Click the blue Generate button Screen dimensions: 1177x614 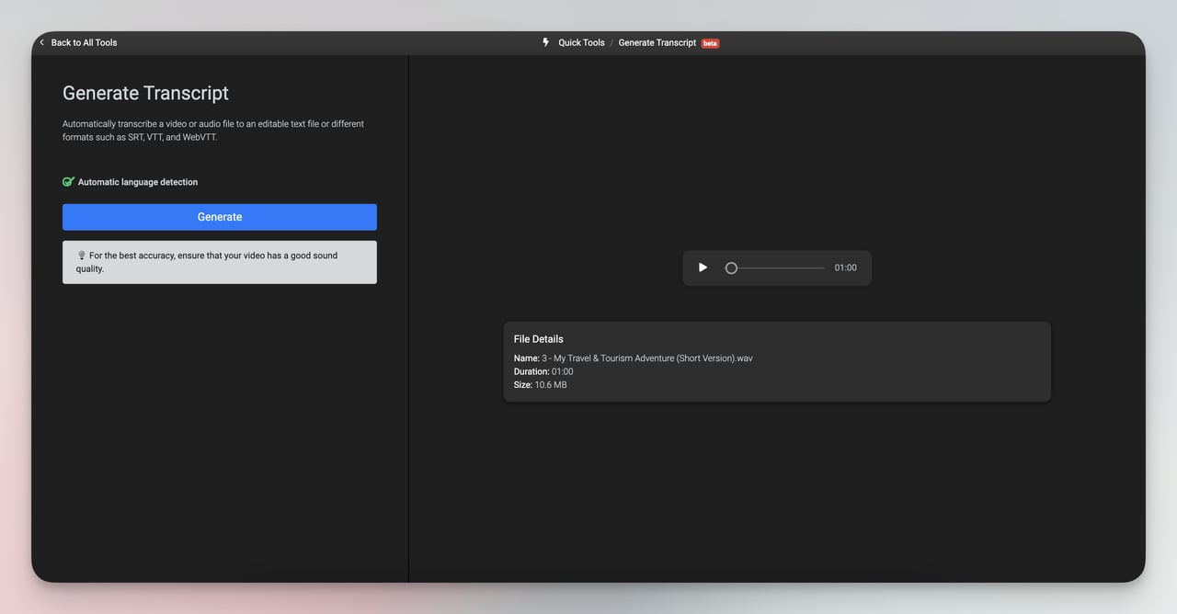click(220, 217)
